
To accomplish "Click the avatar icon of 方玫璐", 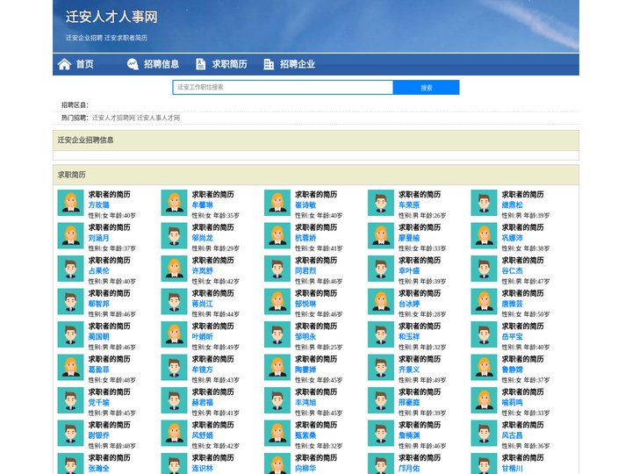I will click(70, 203).
